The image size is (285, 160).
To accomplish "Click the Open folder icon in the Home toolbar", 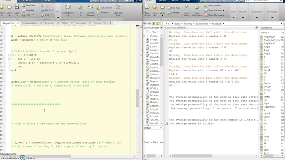I will click(162, 7).
